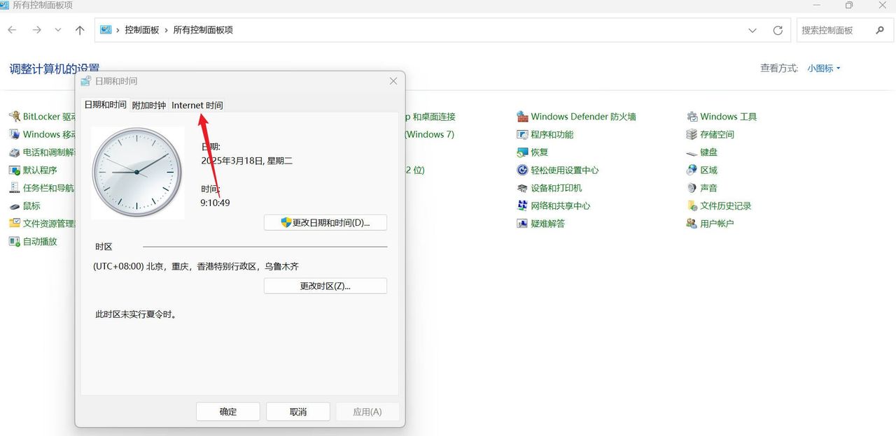Open the Keyboard settings icon
Image resolution: width=896 pixels, height=436 pixels.
pyautogui.click(x=692, y=152)
